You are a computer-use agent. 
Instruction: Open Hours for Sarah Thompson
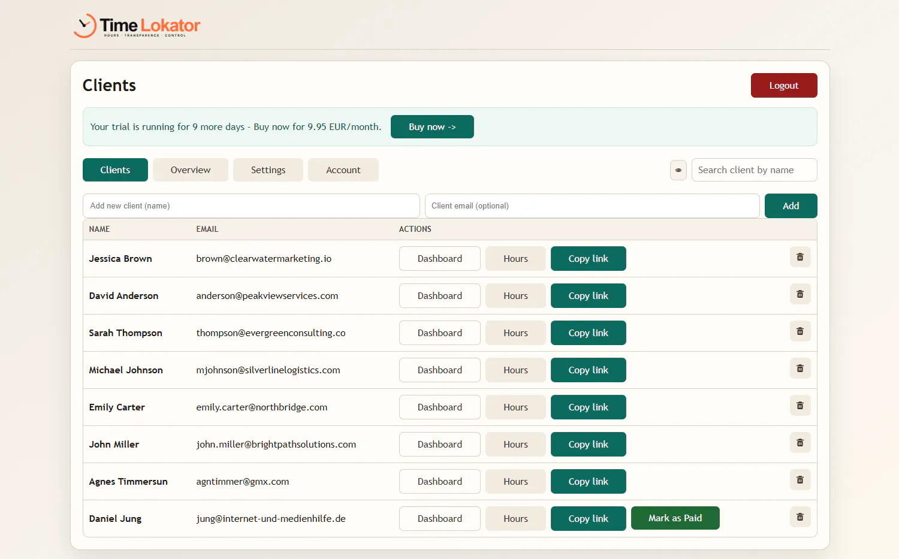click(x=515, y=333)
